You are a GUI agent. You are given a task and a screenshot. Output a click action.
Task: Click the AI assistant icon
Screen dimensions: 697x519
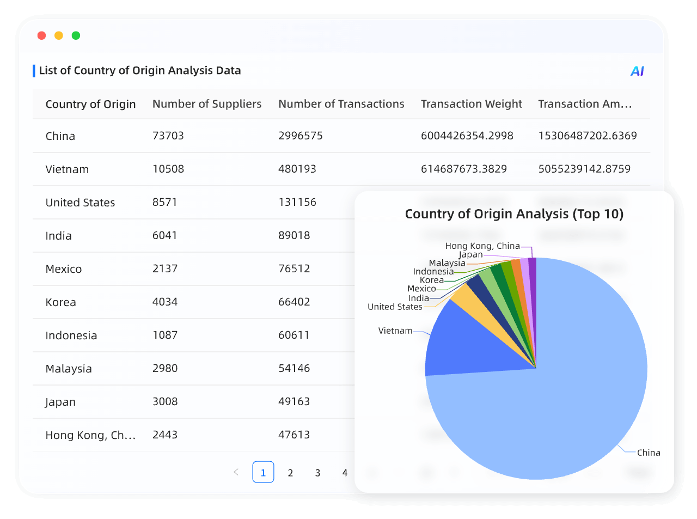tap(637, 70)
